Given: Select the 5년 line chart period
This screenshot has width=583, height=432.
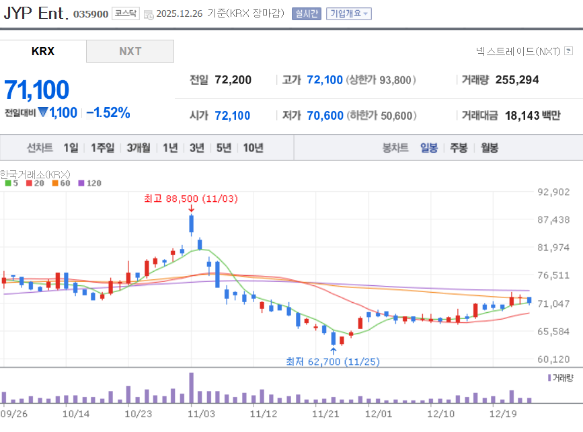Looking at the screenshot, I should (x=224, y=148).
